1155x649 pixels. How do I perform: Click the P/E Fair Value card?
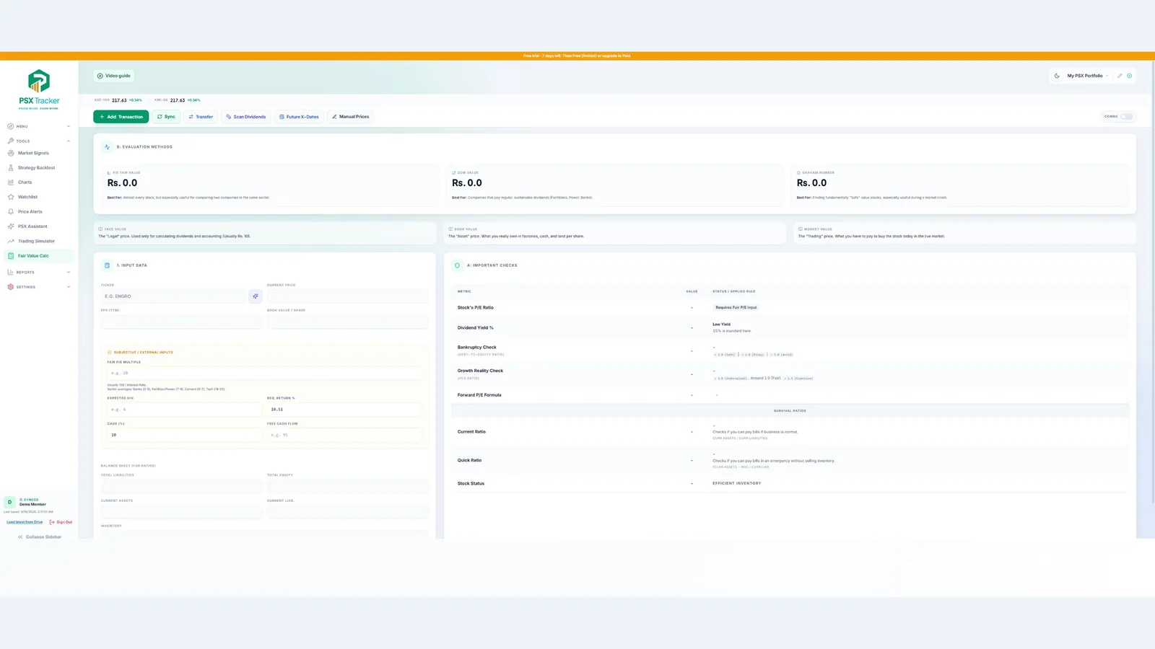point(270,185)
